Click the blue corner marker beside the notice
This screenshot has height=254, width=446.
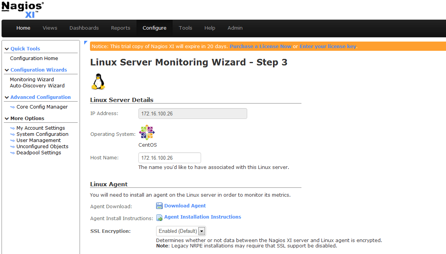click(86, 43)
